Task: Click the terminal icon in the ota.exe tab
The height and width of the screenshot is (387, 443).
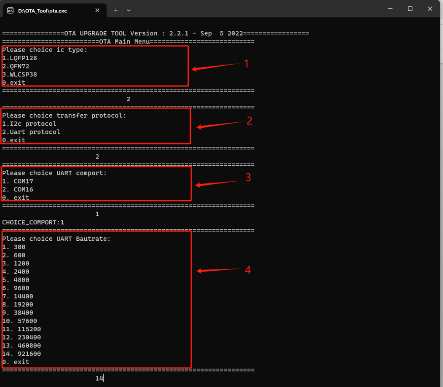Action: click(x=11, y=11)
